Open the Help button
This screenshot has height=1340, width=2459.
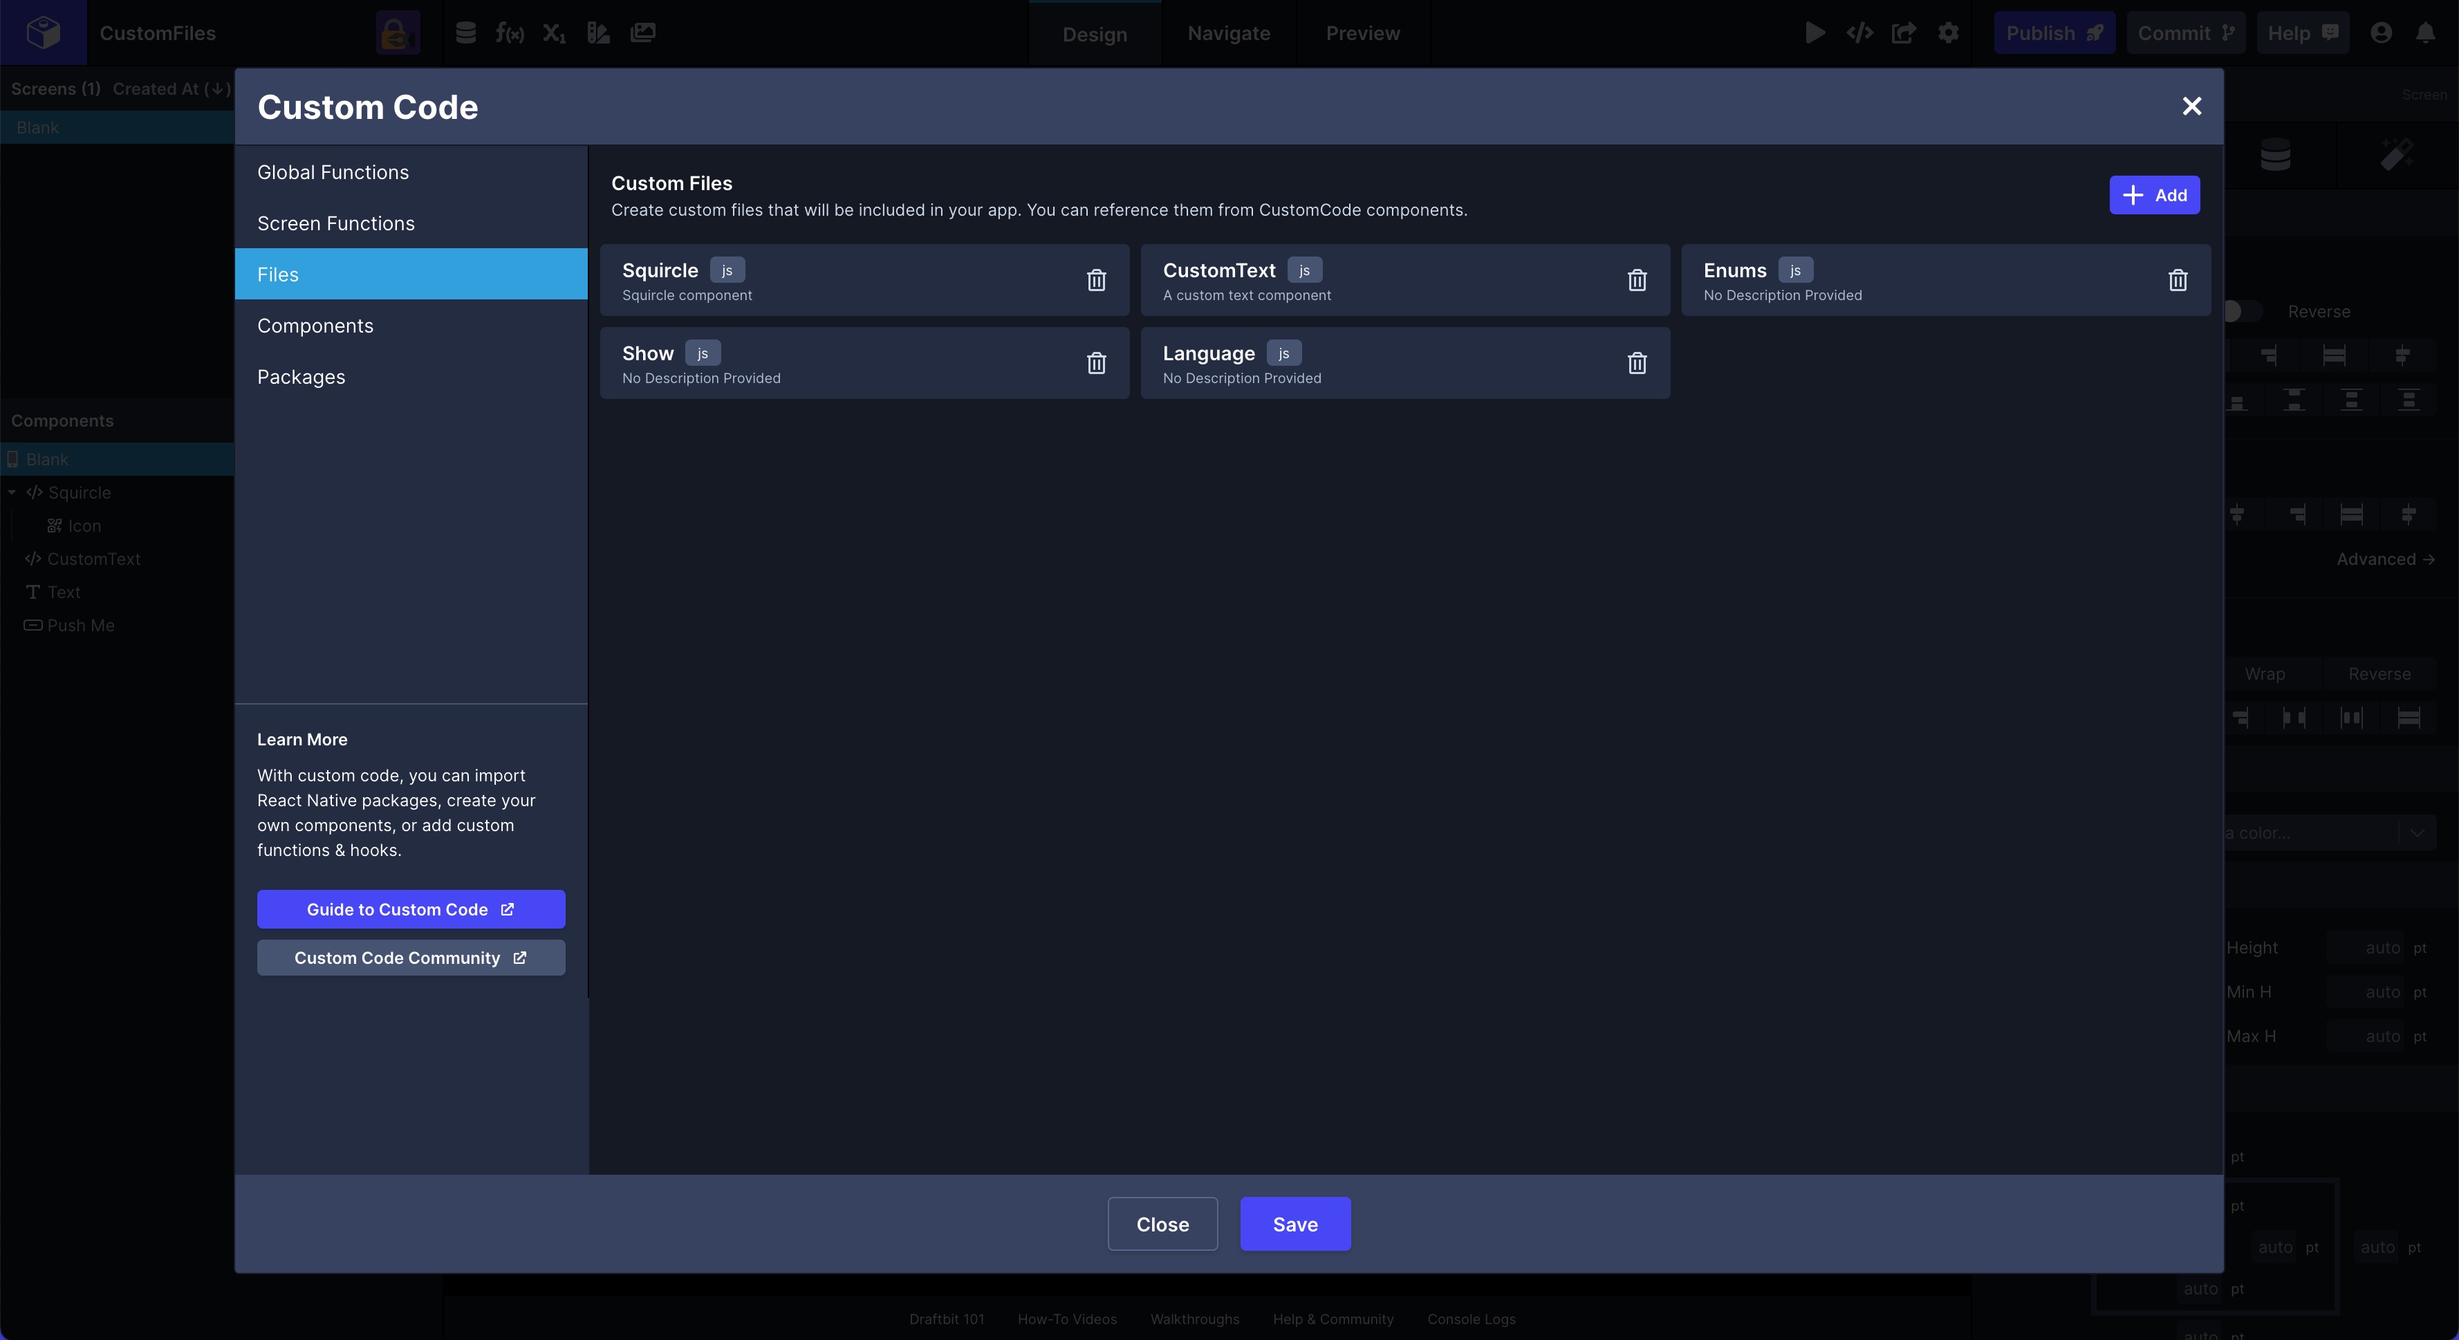2303,32
